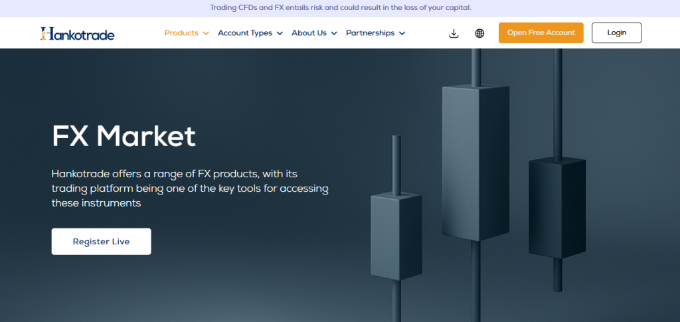This screenshot has height=322, width=680.
Task: Click the CFD risk warning banner text
Action: tap(340, 8)
